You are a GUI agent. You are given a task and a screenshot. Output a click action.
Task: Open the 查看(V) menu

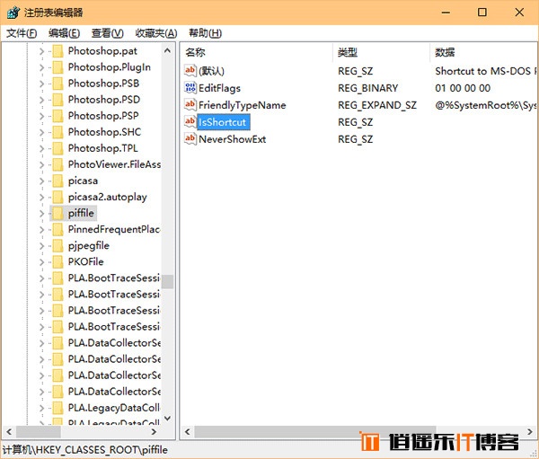[x=107, y=33]
